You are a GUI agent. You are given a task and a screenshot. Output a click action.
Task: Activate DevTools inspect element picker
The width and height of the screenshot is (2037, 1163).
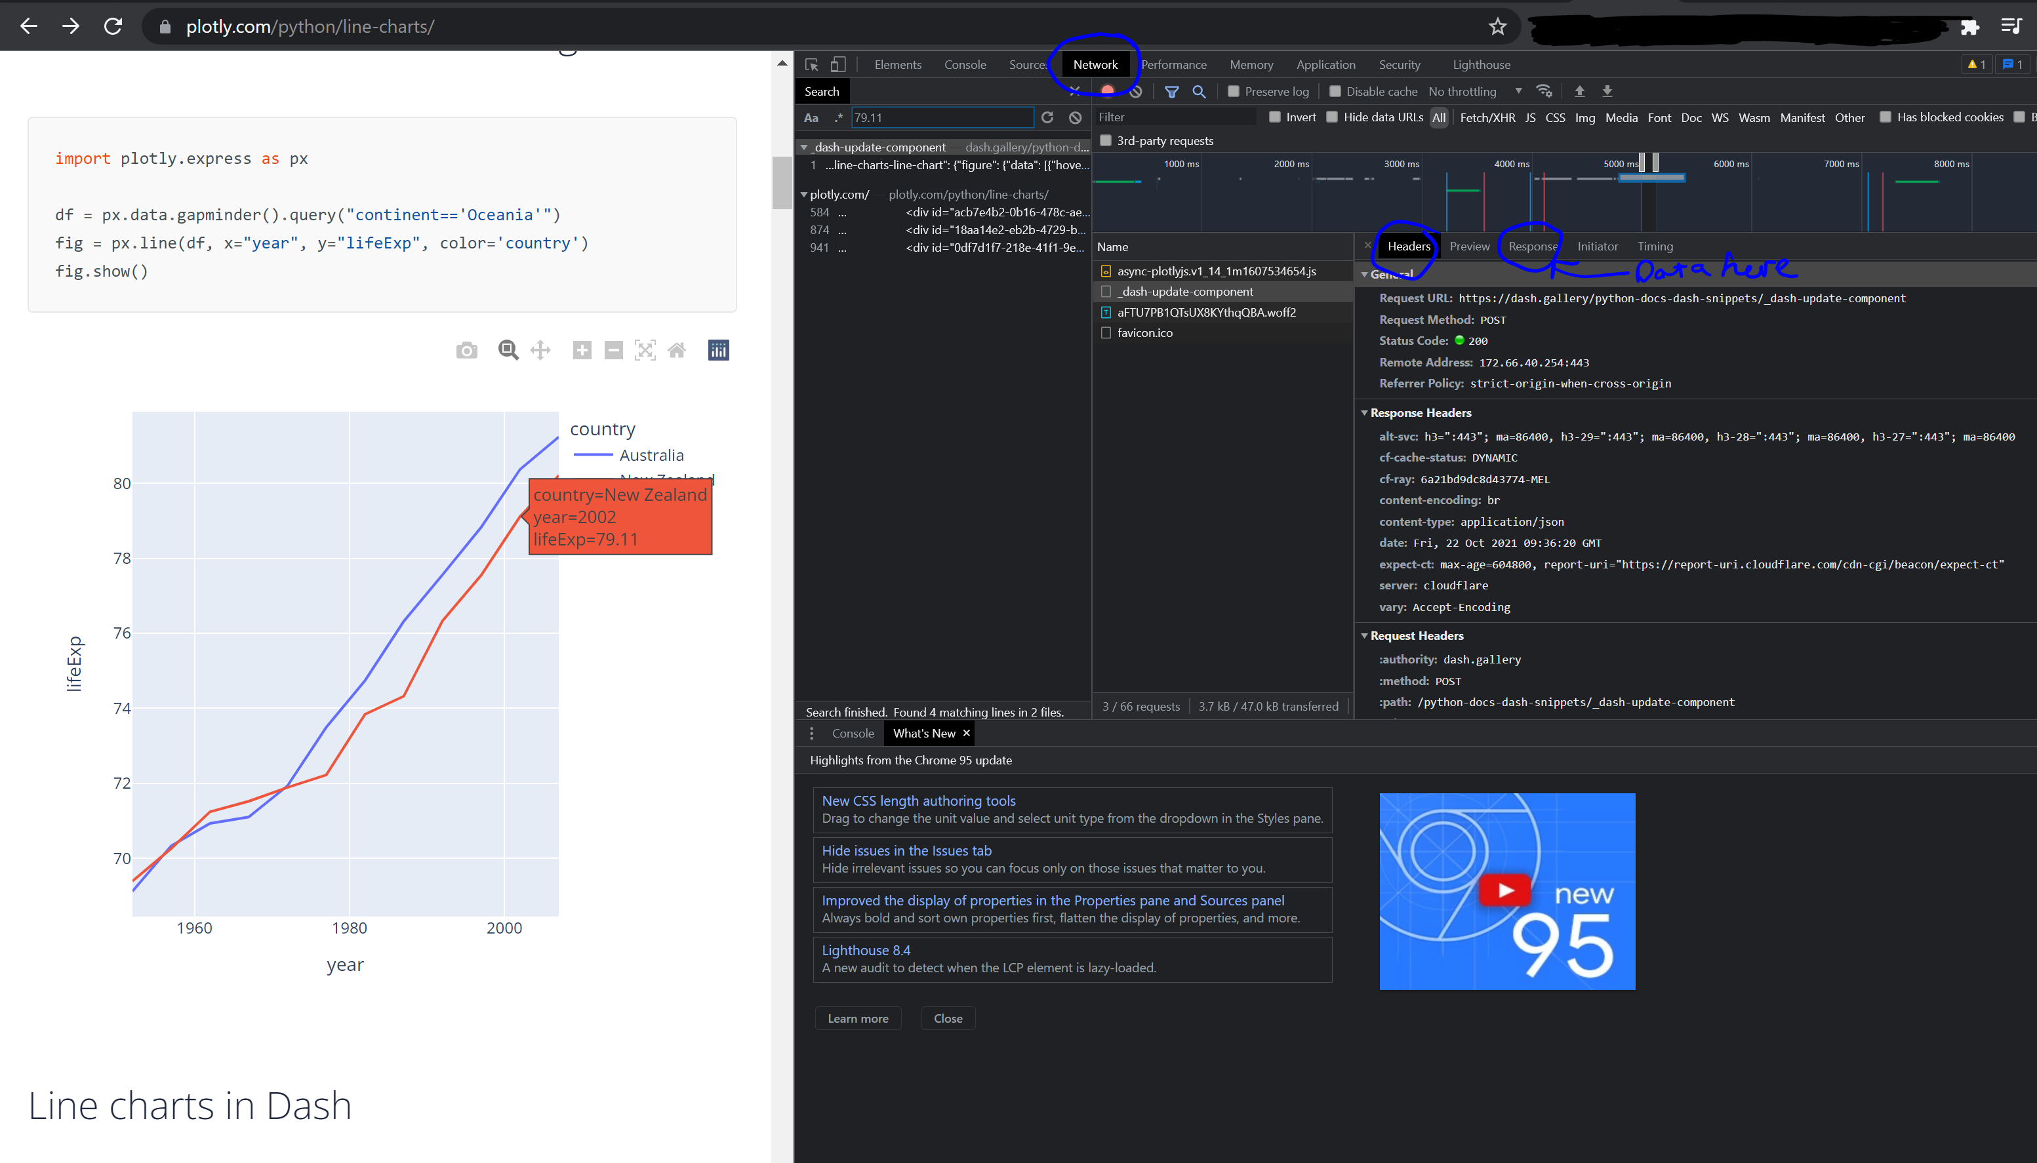[812, 65]
